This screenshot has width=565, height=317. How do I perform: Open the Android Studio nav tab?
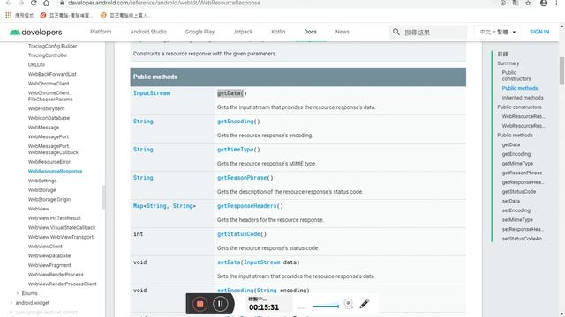(x=148, y=32)
